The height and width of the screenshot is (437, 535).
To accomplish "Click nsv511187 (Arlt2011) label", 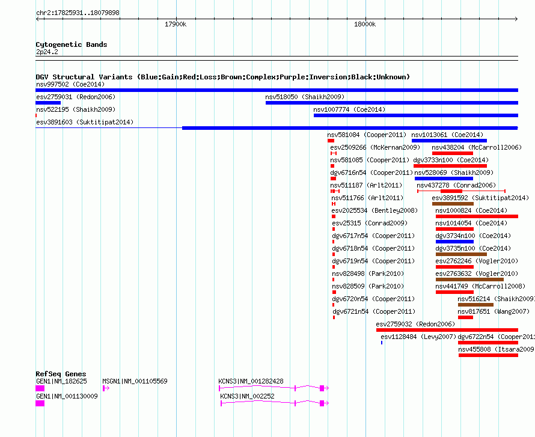I will click(366, 185).
